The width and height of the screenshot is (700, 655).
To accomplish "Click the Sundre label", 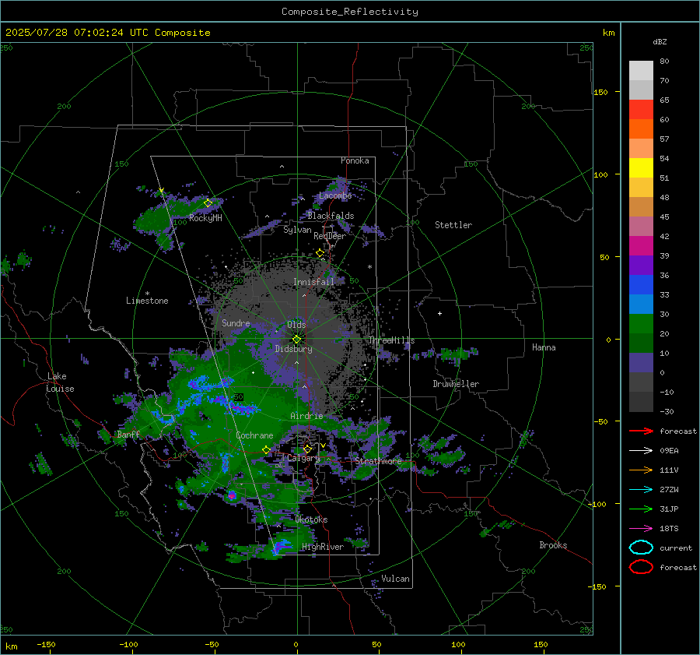I will point(236,323).
